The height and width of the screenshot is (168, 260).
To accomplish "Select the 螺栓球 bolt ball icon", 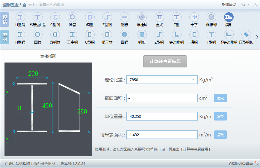I will [142, 17].
